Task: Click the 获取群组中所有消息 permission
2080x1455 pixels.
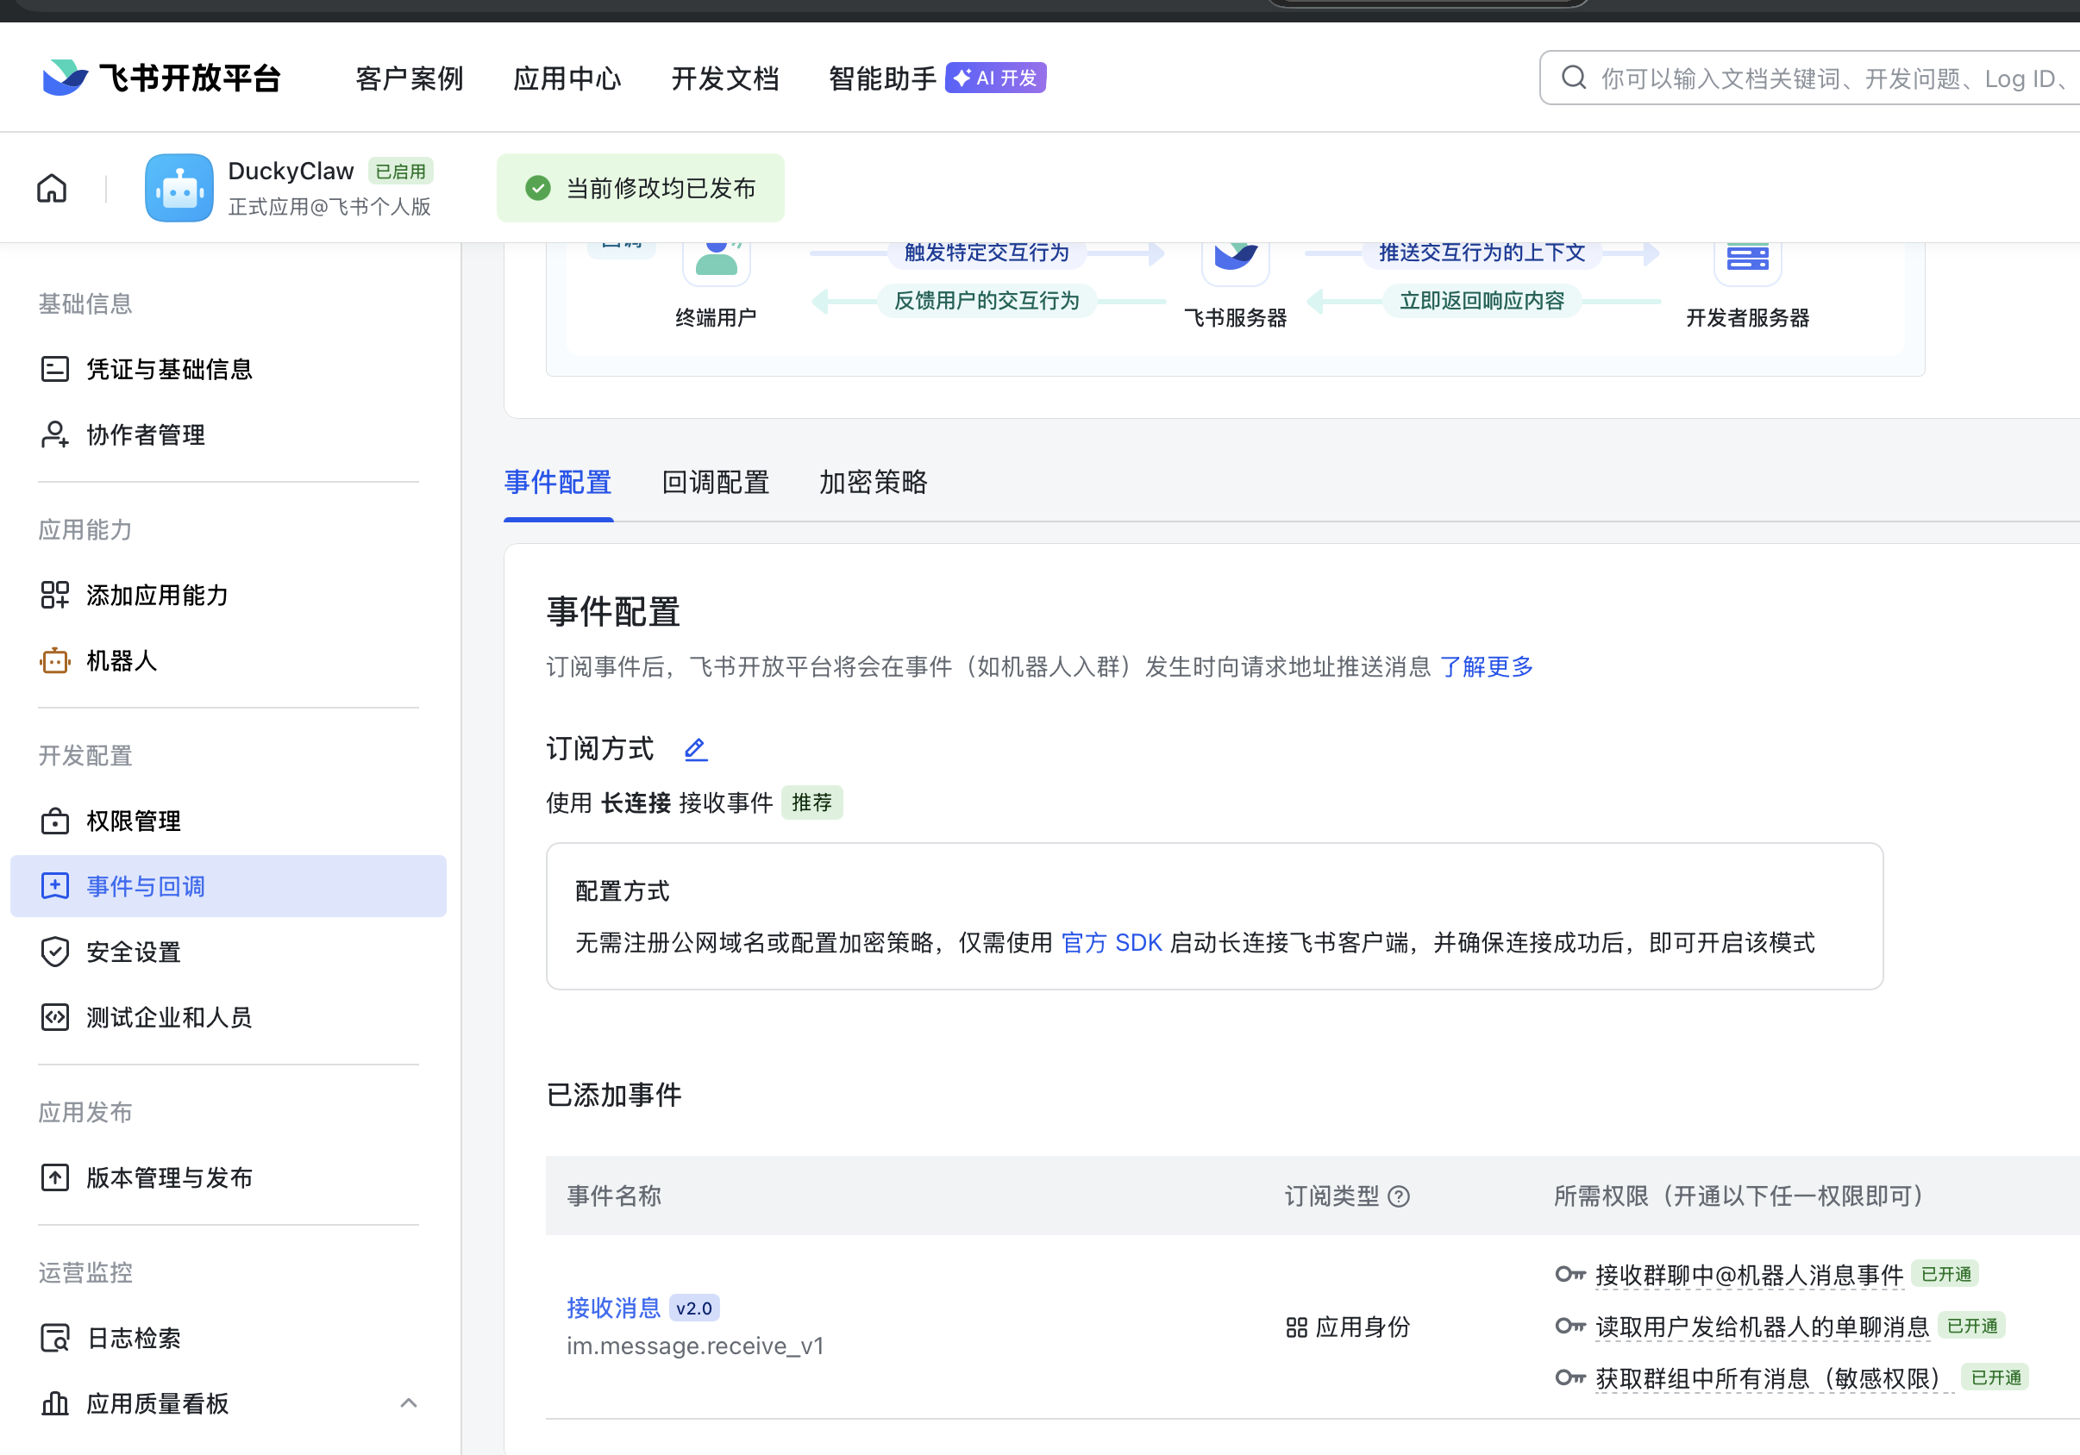Action: click(1767, 1378)
